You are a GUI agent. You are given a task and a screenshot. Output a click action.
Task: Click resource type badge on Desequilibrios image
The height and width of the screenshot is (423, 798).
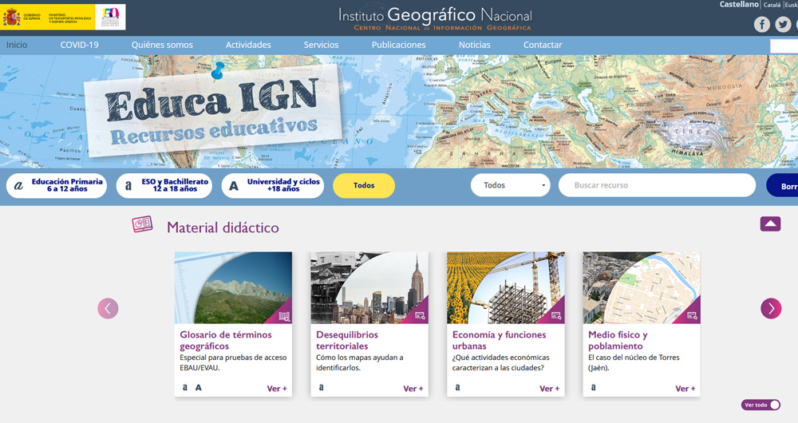(x=421, y=316)
